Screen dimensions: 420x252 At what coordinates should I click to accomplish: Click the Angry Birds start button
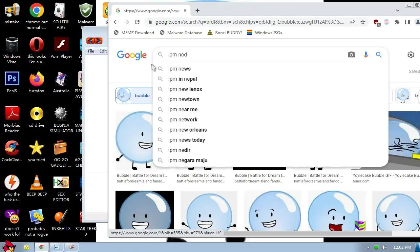point(8,247)
